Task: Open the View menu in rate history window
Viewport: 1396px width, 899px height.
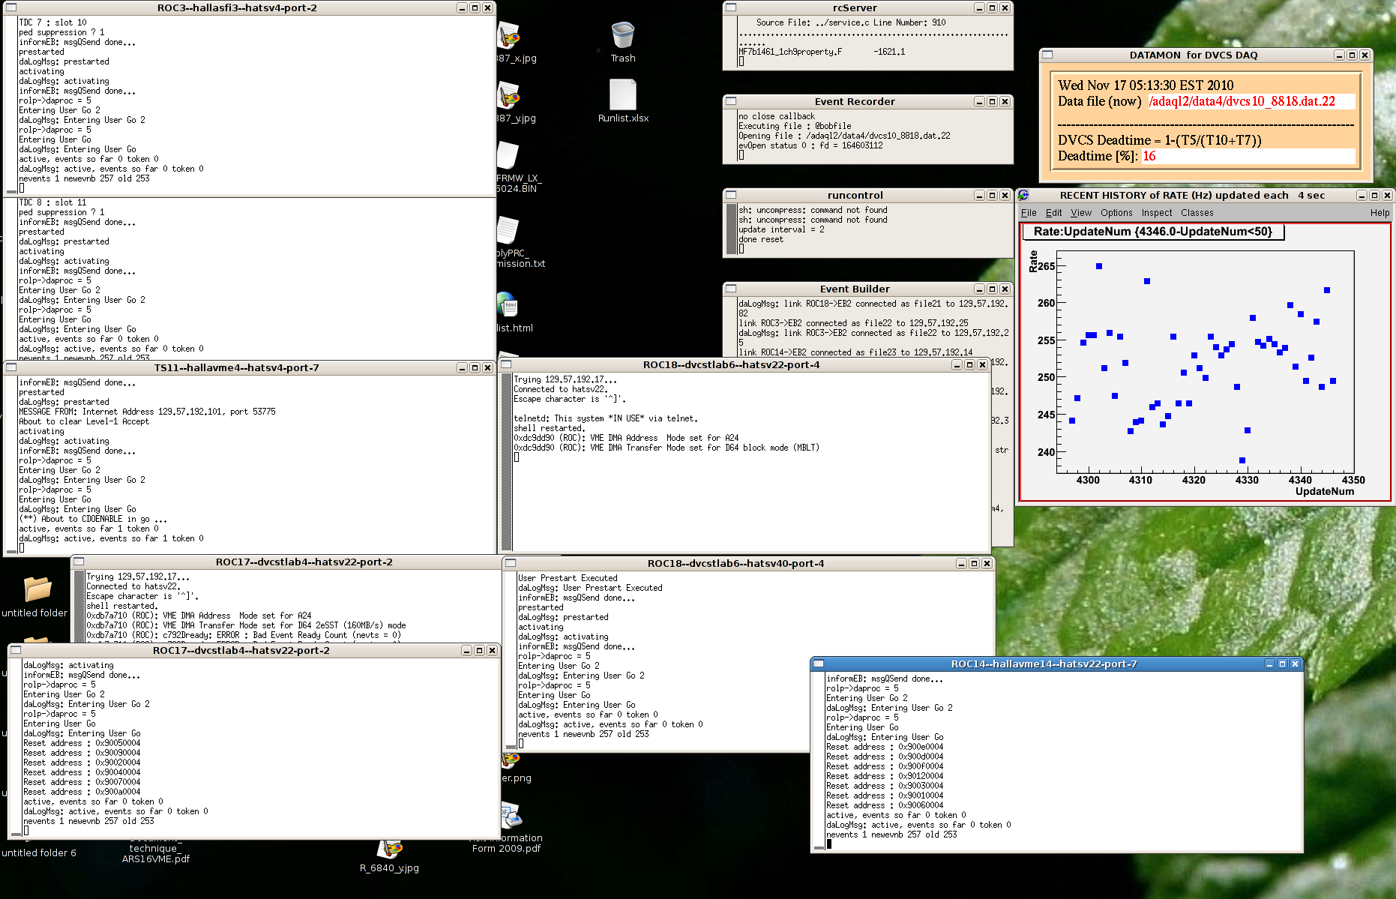Action: (1080, 213)
